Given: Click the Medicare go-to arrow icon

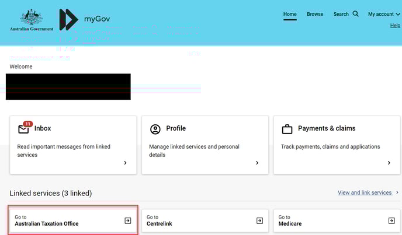Looking at the screenshot, I should point(391,220).
